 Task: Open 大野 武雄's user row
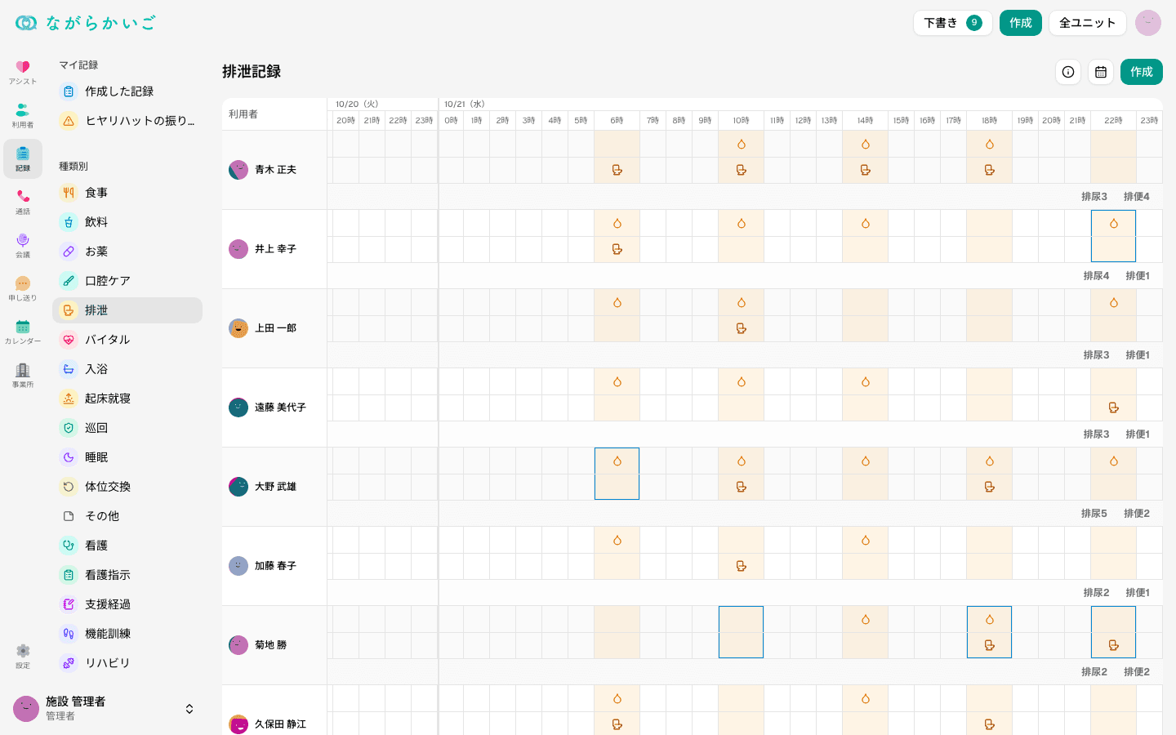click(x=274, y=487)
